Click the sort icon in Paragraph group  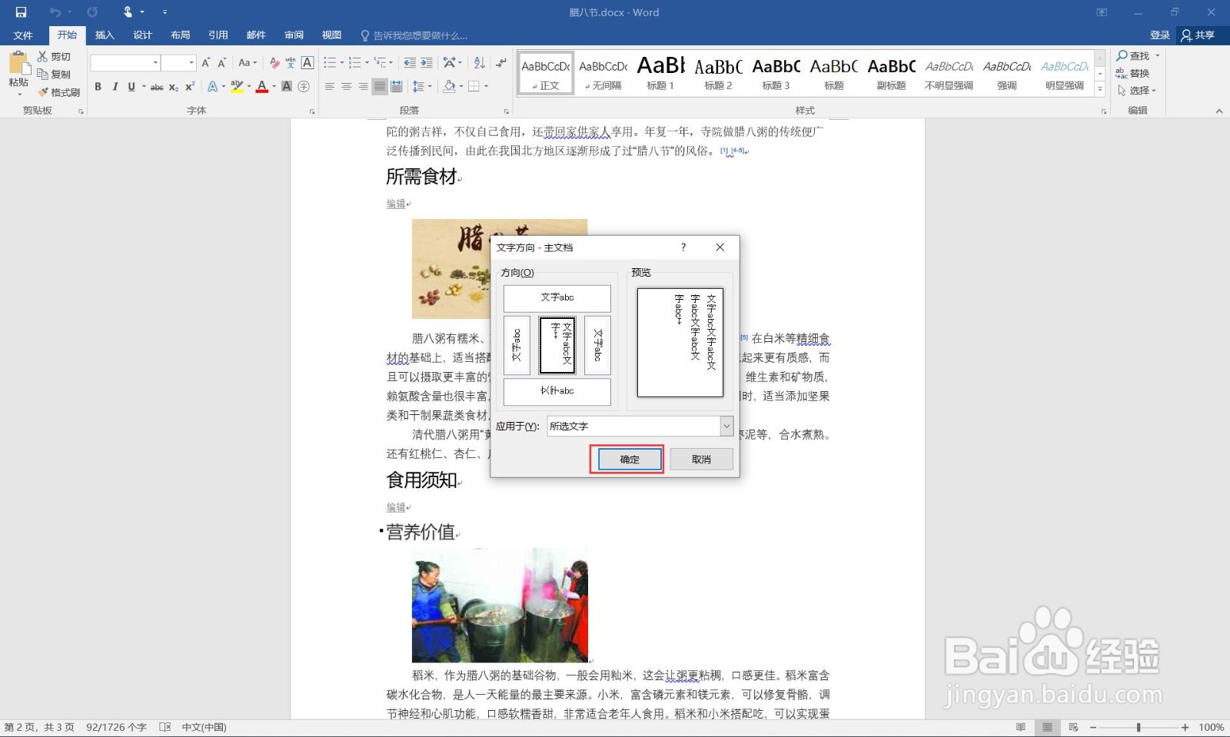478,63
